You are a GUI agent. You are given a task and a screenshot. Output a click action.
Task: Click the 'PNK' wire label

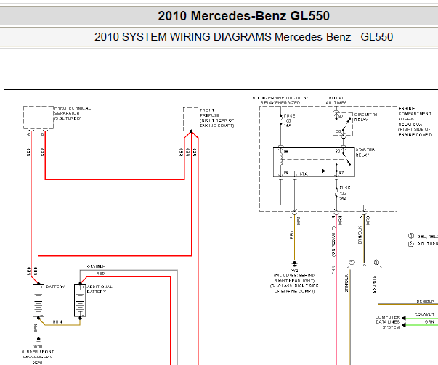[x=333, y=270]
